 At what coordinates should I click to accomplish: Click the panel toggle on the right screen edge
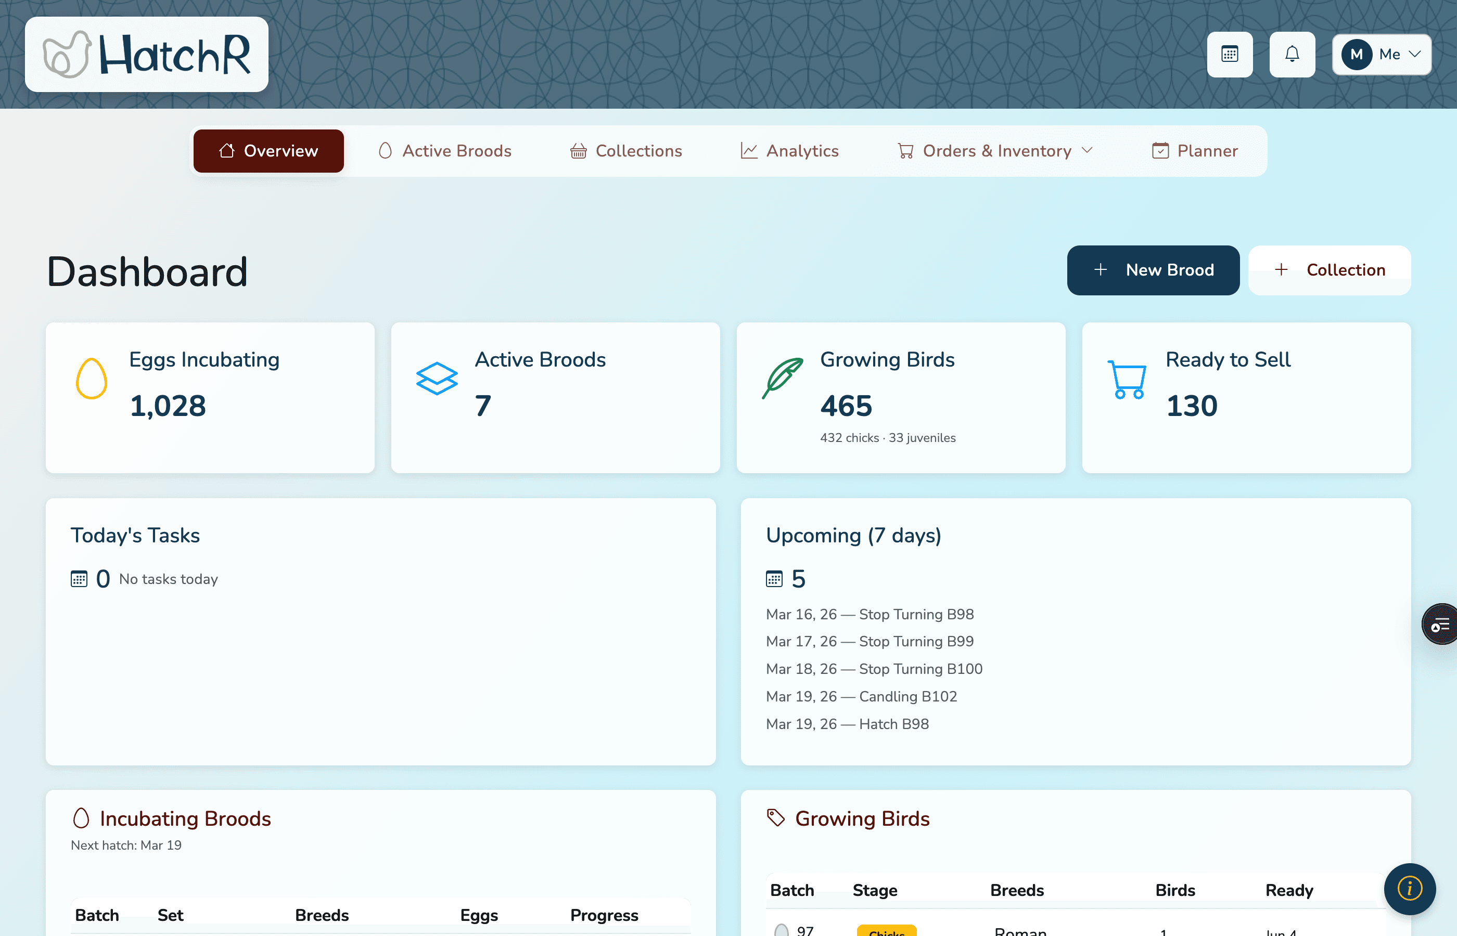(1439, 624)
